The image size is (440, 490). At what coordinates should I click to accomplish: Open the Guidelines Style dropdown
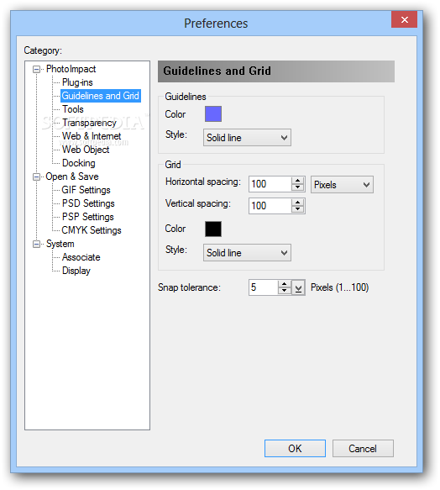[x=247, y=138]
